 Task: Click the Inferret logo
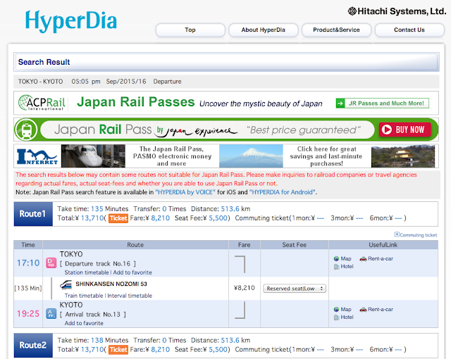[37, 156]
